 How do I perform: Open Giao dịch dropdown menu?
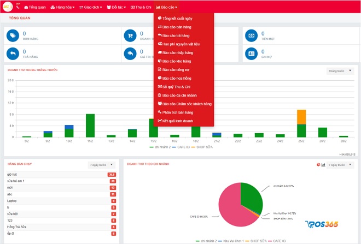[x=91, y=7]
